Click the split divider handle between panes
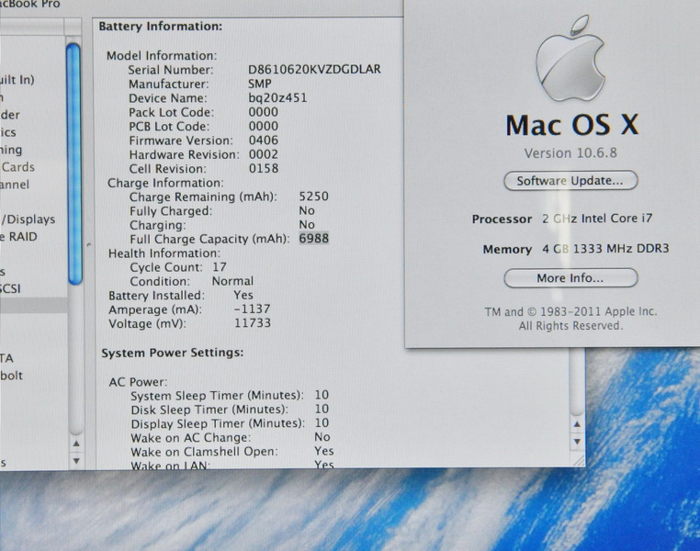Screen dimensions: 700x551 (87, 244)
